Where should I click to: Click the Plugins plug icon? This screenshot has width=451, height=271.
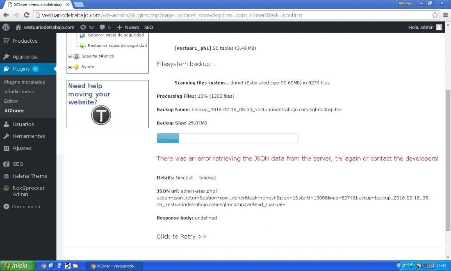(x=6, y=69)
